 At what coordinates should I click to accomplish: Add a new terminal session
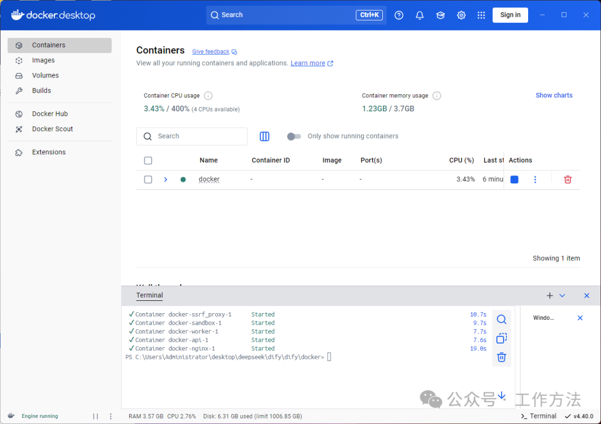(550, 295)
